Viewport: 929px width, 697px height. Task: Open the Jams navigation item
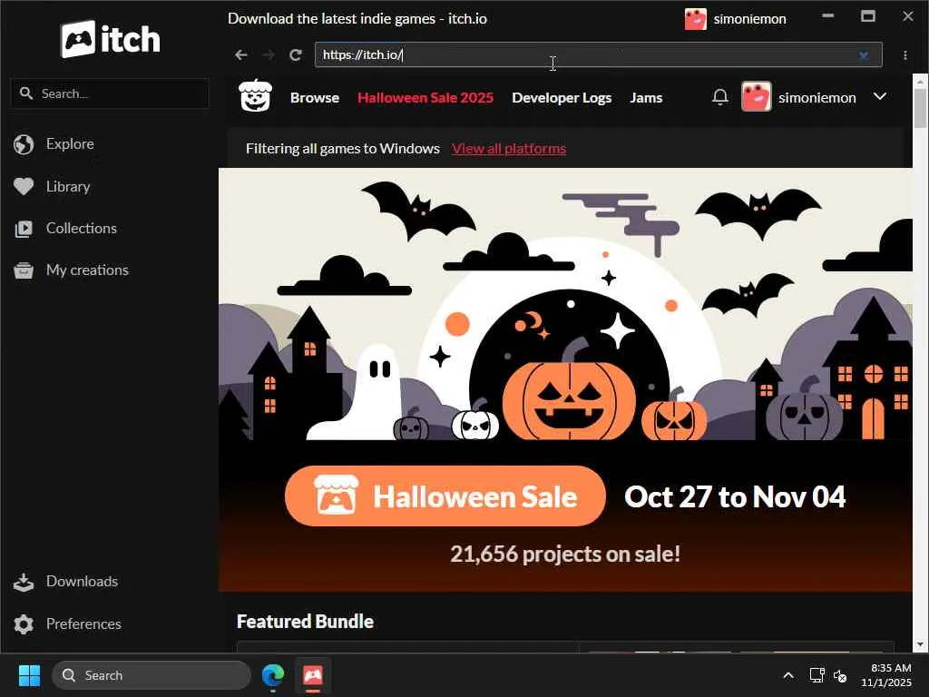click(x=646, y=98)
